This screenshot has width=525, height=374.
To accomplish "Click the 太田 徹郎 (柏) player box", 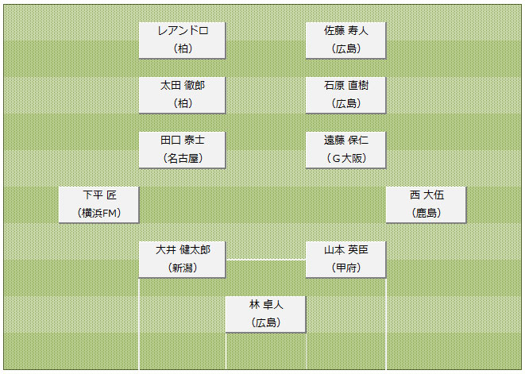I will pyautogui.click(x=182, y=95).
